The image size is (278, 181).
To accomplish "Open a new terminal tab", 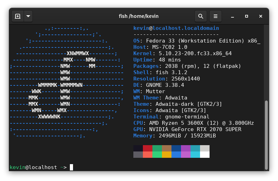I will [x=18, y=16].
